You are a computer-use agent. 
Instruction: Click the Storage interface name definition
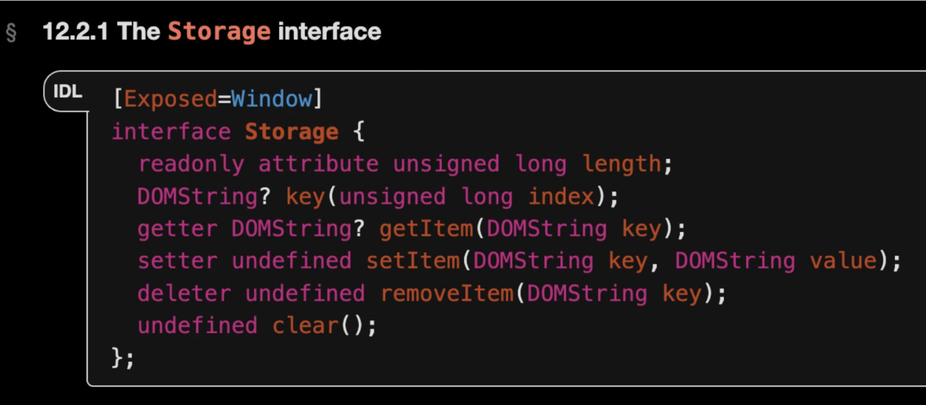click(291, 132)
